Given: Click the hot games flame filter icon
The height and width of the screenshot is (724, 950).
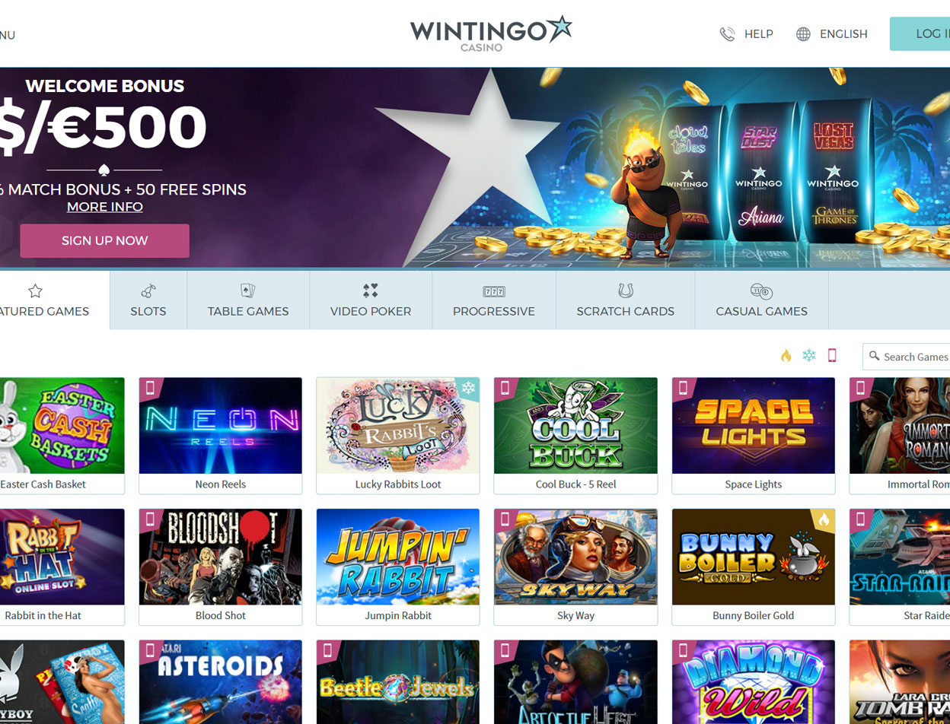Looking at the screenshot, I should pyautogui.click(x=786, y=356).
